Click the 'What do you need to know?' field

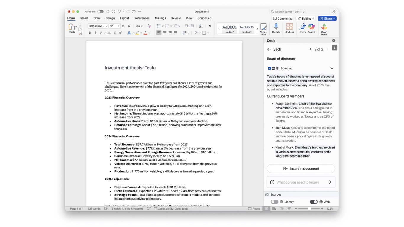[301, 182]
